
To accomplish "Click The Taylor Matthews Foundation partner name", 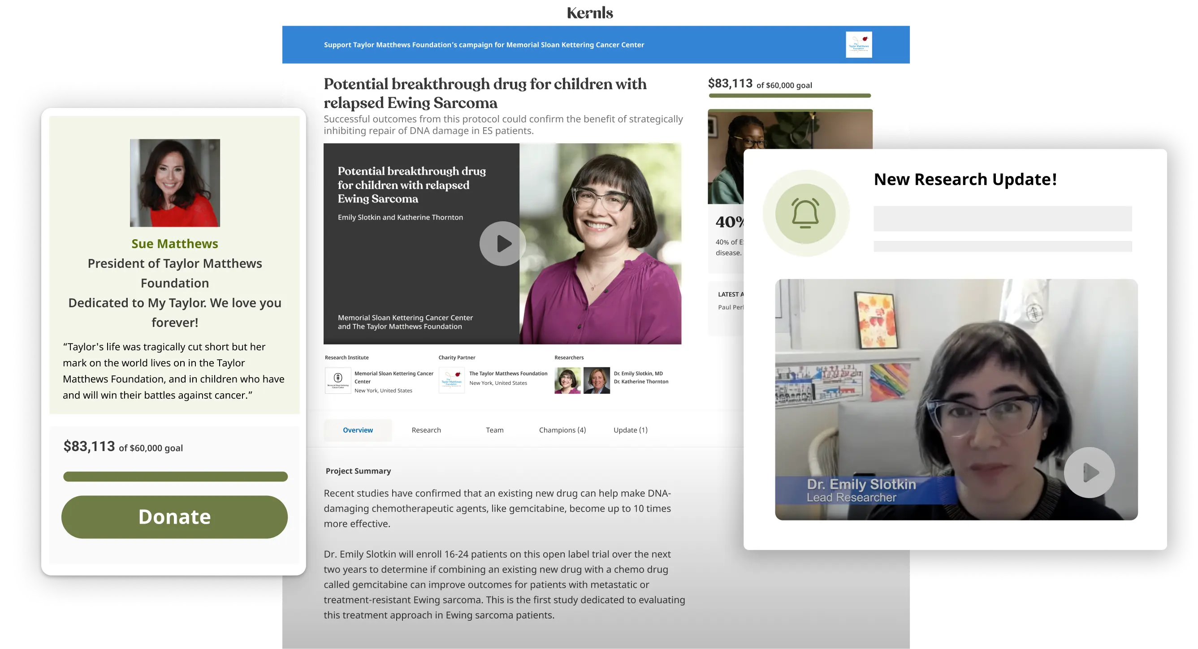I will pos(508,373).
